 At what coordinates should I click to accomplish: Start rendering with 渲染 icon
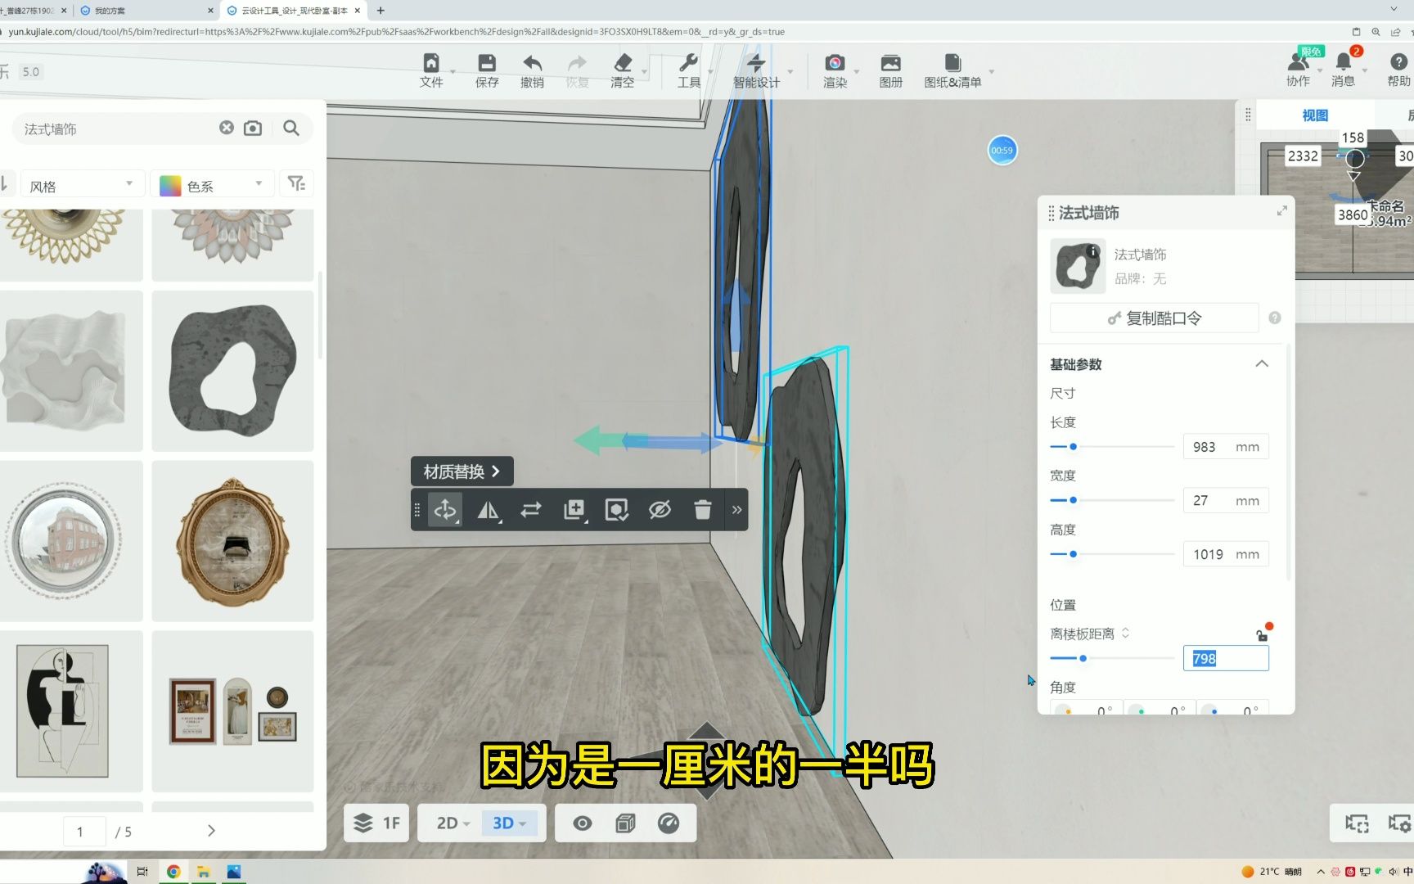click(x=835, y=70)
